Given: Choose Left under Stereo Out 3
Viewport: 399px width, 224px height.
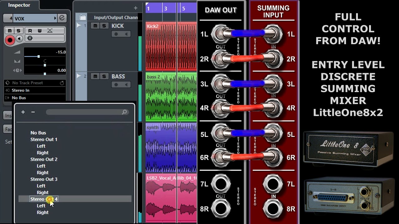Looking at the screenshot, I should click(x=41, y=186).
